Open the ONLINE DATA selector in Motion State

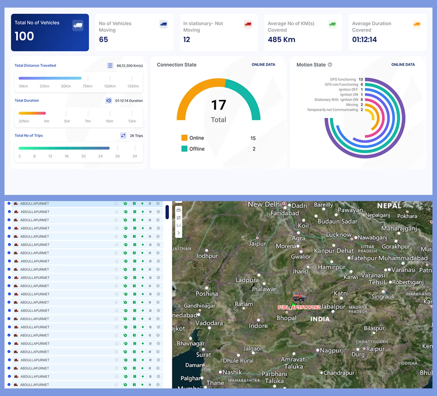(x=403, y=65)
